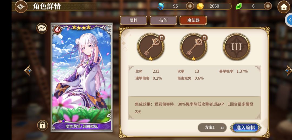The height and width of the screenshot is (140, 292).
Task: Go to previous character with left arrow
Action: (28, 70)
